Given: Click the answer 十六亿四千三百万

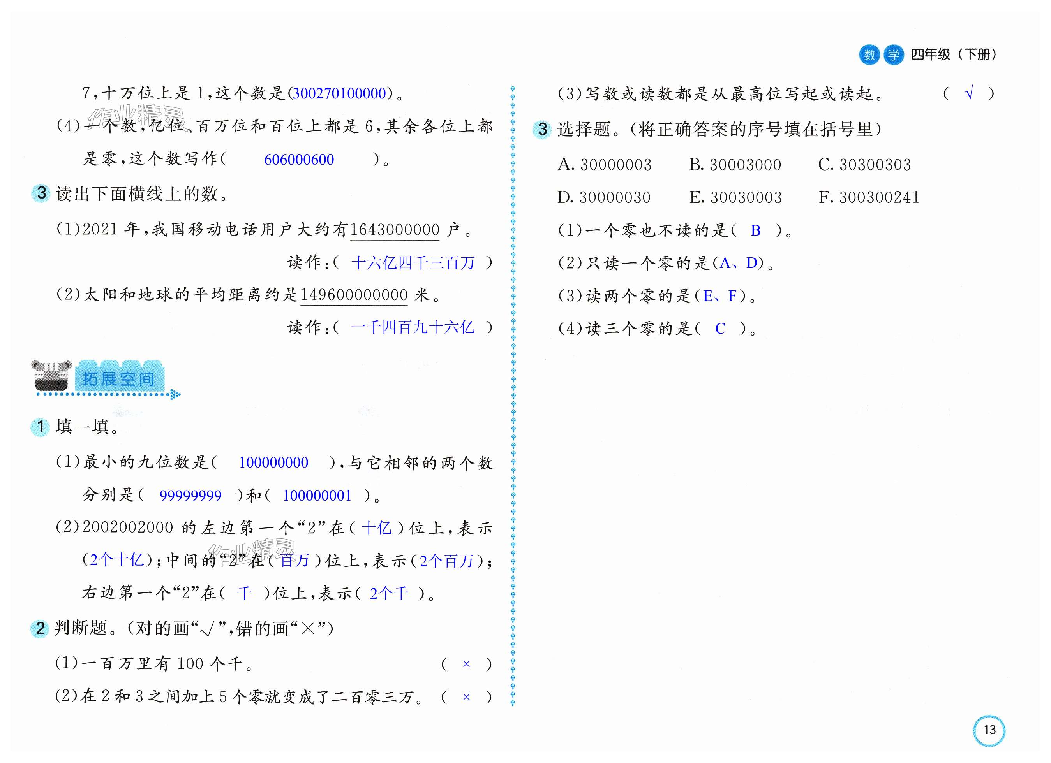Looking at the screenshot, I should (x=413, y=263).
